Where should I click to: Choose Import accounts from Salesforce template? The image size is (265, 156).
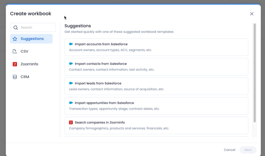[156, 47]
